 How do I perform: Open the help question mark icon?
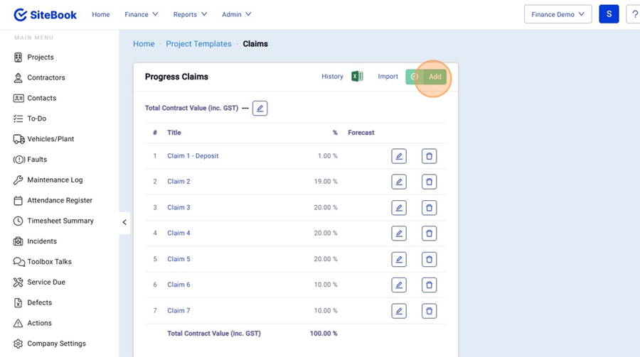click(634, 14)
